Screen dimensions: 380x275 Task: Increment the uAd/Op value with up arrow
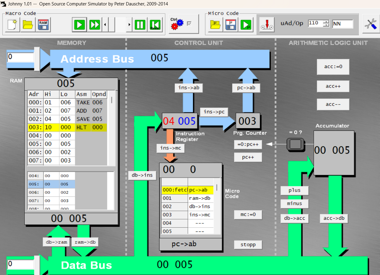326,22
